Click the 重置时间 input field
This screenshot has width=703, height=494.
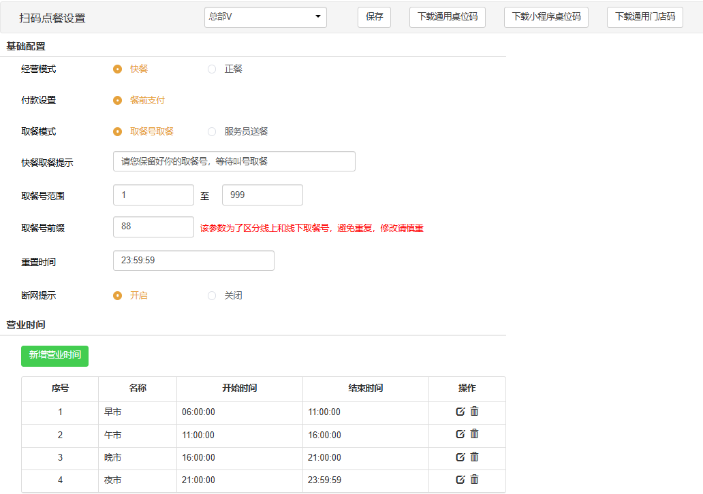pyautogui.click(x=193, y=261)
